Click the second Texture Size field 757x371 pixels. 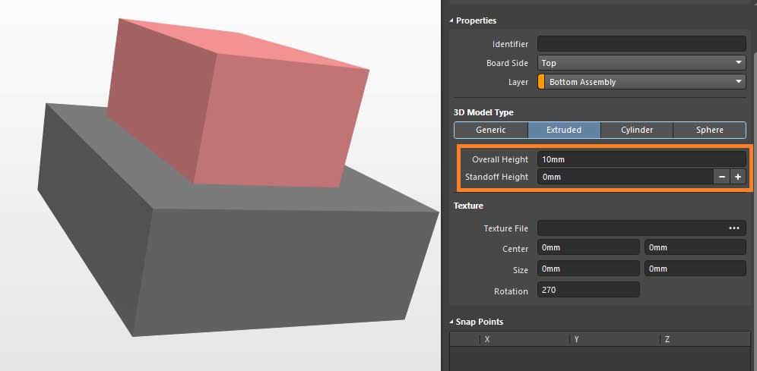(x=695, y=269)
